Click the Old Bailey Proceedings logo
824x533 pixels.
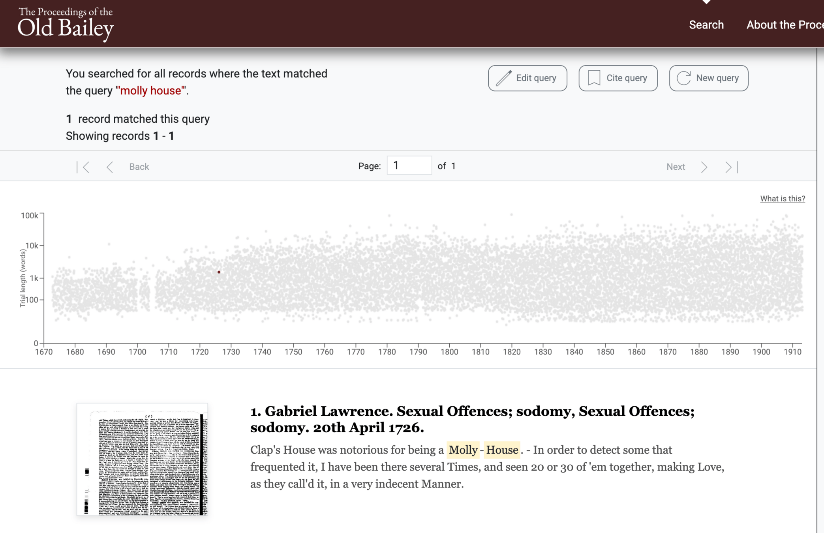pyautogui.click(x=66, y=24)
